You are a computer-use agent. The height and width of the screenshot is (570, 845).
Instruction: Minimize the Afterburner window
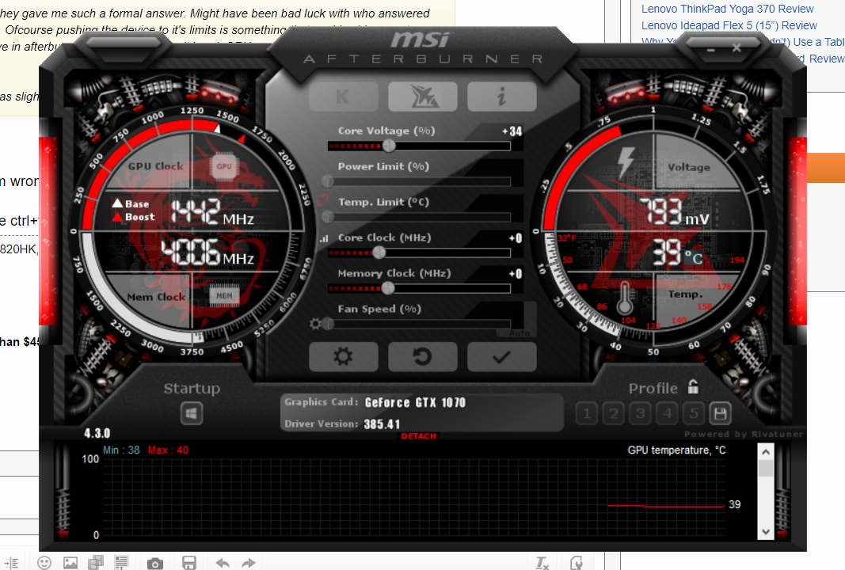pyautogui.click(x=711, y=50)
